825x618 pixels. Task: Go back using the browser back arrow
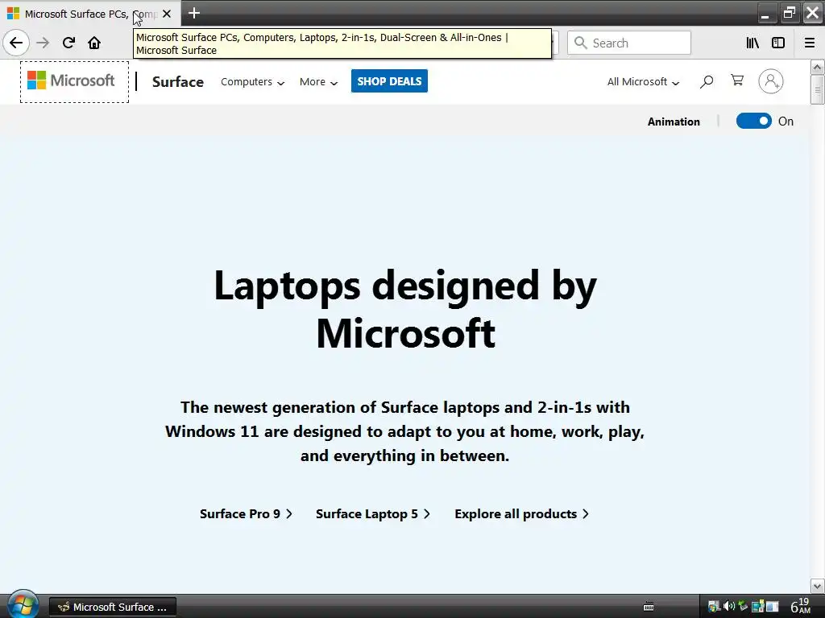16,43
